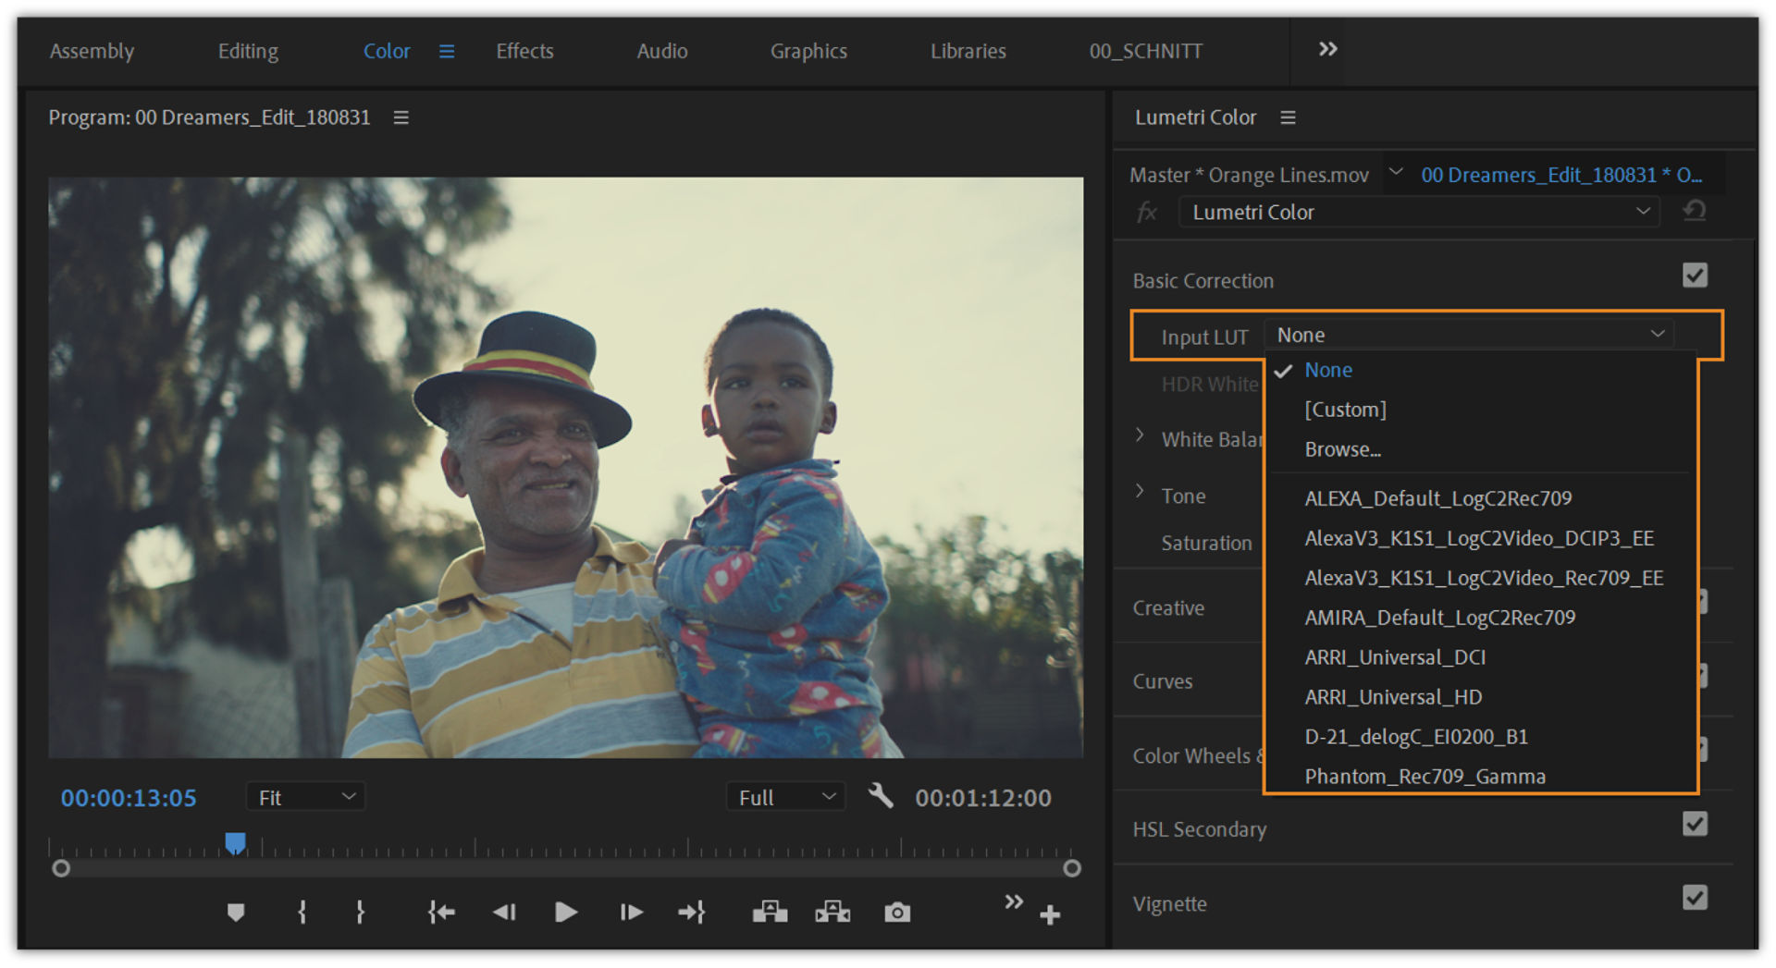The width and height of the screenshot is (1776, 968).
Task: Click the Play button in the Program monitor
Action: [565, 912]
